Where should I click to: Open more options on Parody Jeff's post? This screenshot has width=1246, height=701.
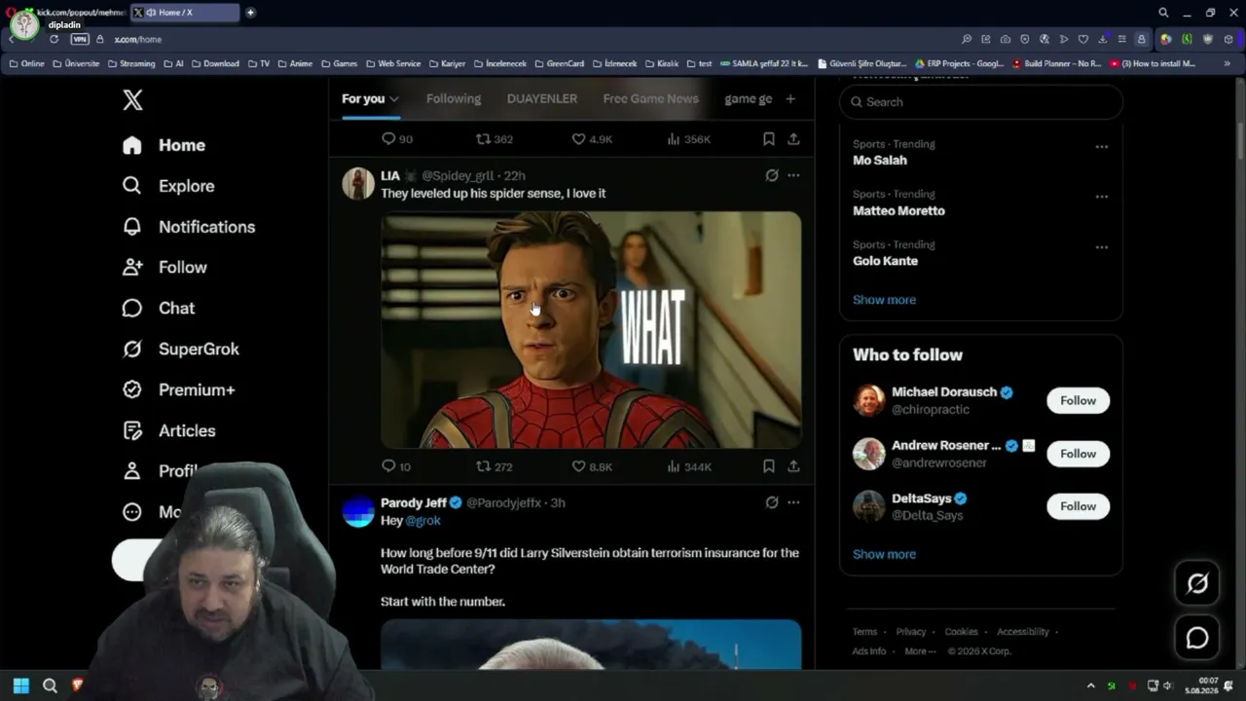pyautogui.click(x=793, y=502)
